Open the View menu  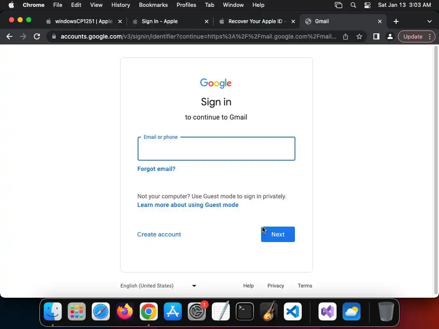coord(96,5)
